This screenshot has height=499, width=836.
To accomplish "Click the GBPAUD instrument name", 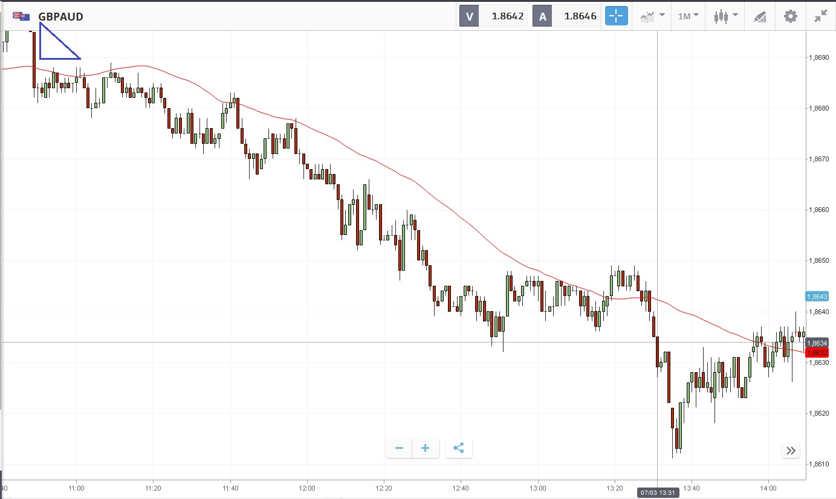I will click(60, 16).
